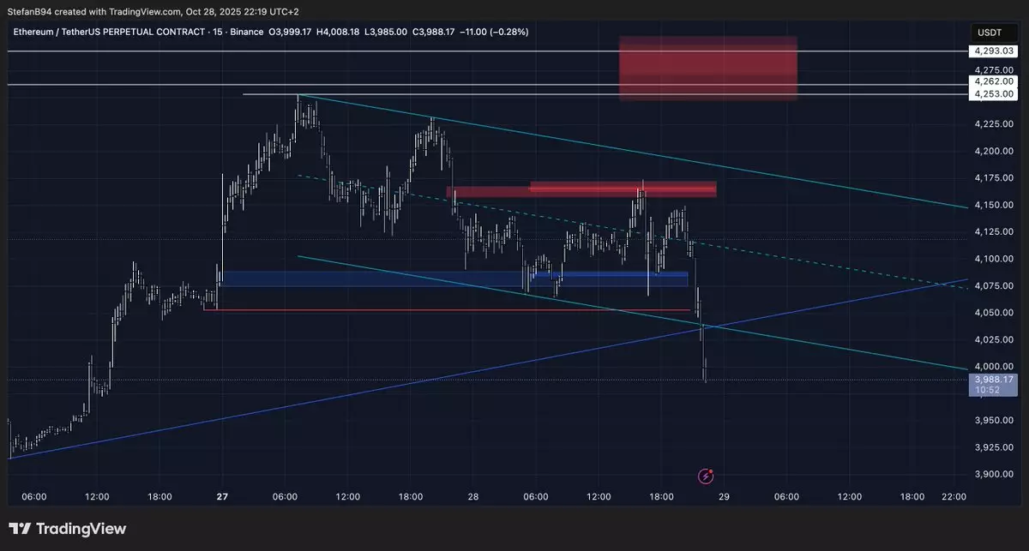
Task: Click the date label 29 on time axis
Action: pyautogui.click(x=724, y=497)
